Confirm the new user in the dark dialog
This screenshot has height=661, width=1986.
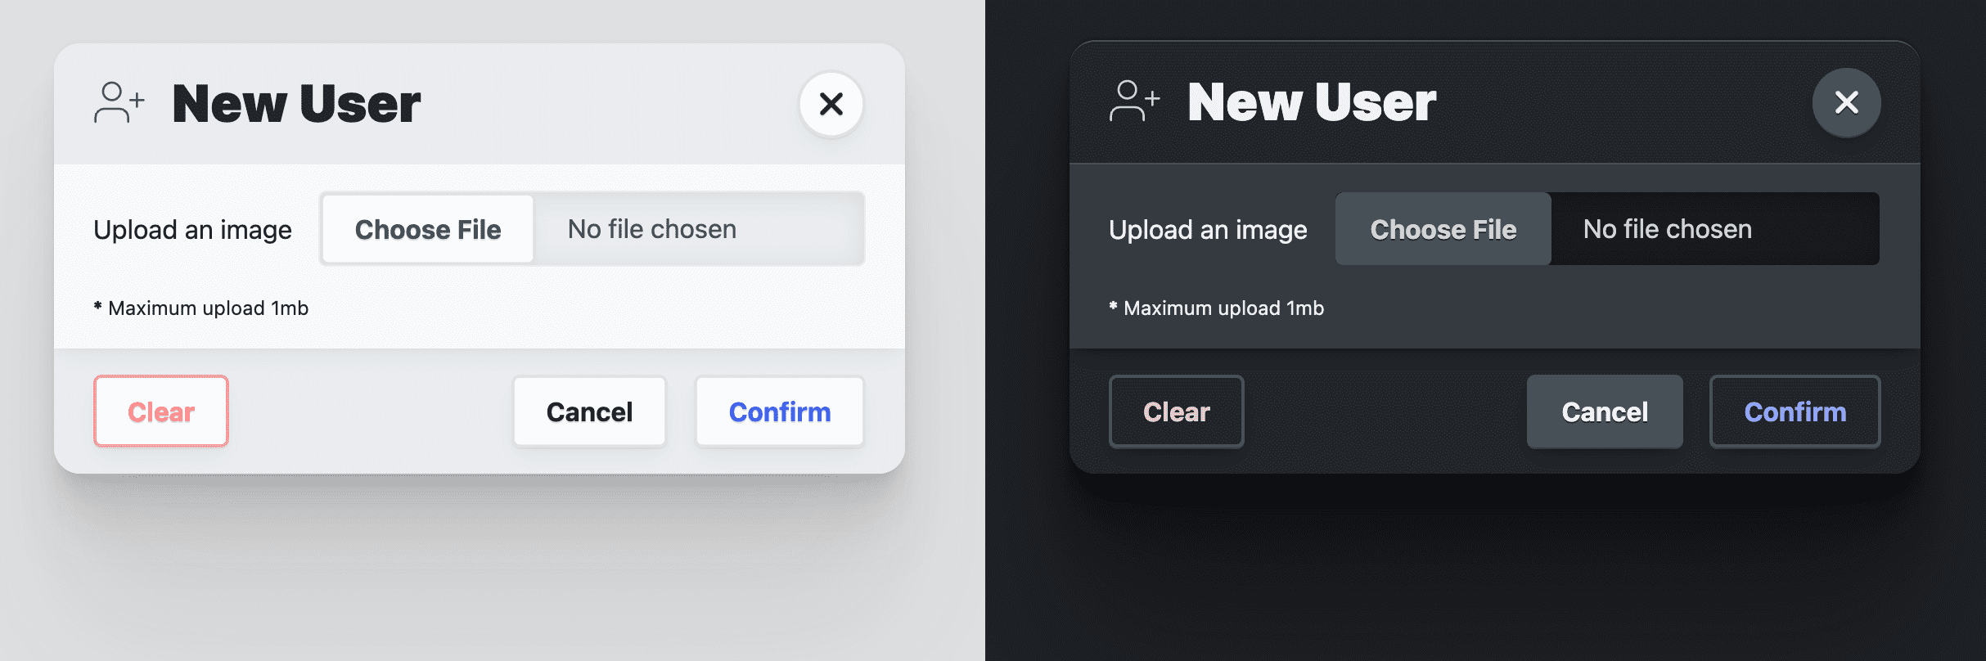click(x=1795, y=411)
